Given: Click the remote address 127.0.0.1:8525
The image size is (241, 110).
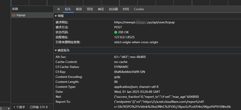Looking at the screenshot, I should pyautogui.click(x=125, y=37).
